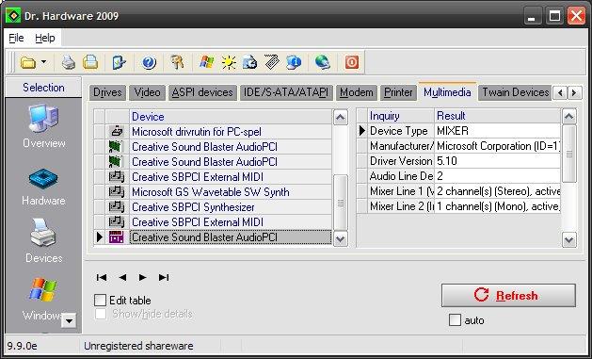Click the keyboard toolbar icon
The height and width of the screenshot is (359, 592).
point(272,62)
